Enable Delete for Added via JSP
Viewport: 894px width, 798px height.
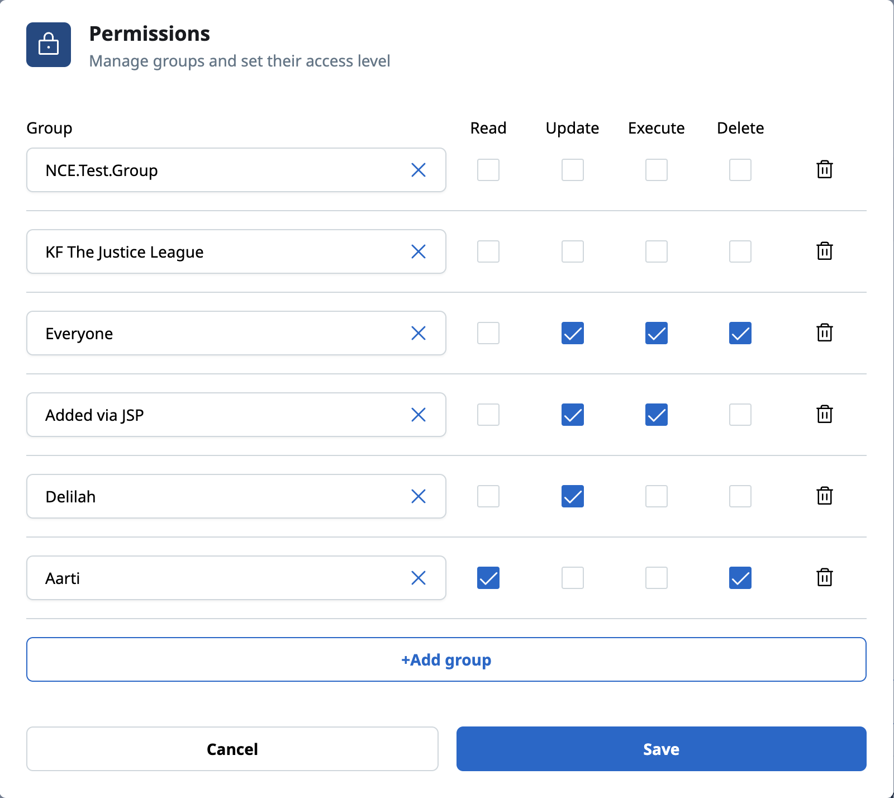point(740,415)
